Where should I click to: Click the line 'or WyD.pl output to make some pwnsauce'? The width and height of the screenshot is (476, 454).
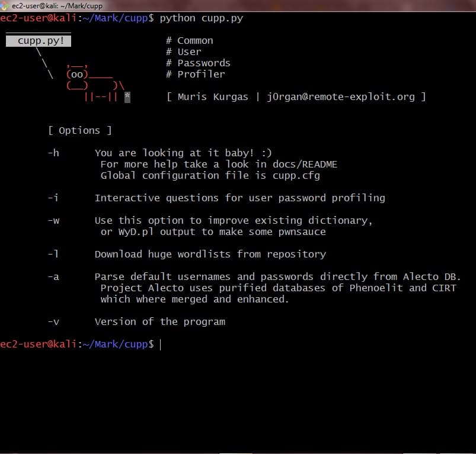213,232
